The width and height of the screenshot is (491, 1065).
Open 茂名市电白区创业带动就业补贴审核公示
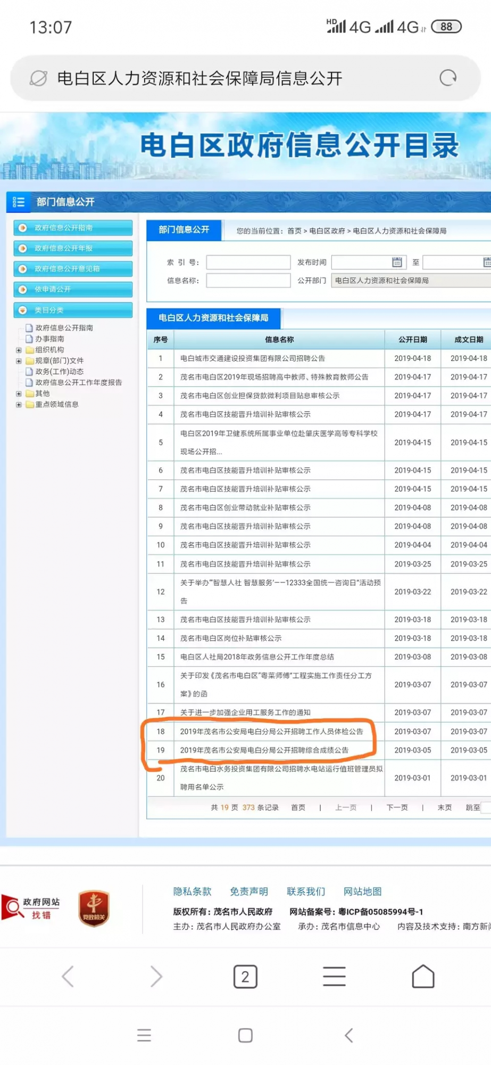[x=245, y=507]
